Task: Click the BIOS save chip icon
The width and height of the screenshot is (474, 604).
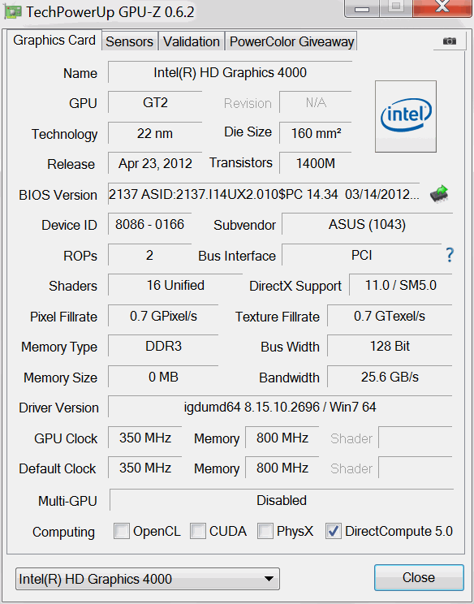Action: tap(439, 194)
